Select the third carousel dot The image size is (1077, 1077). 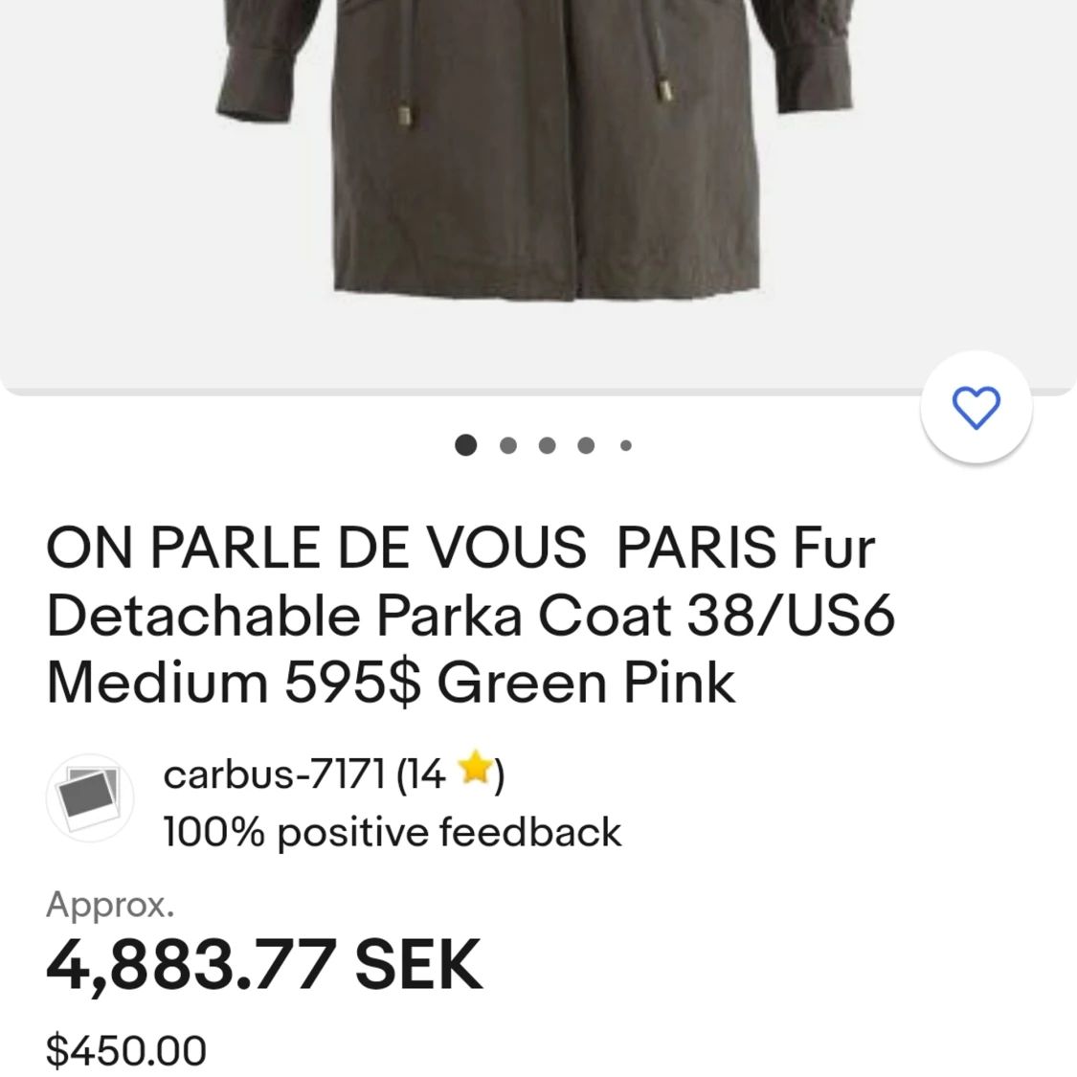coord(546,445)
